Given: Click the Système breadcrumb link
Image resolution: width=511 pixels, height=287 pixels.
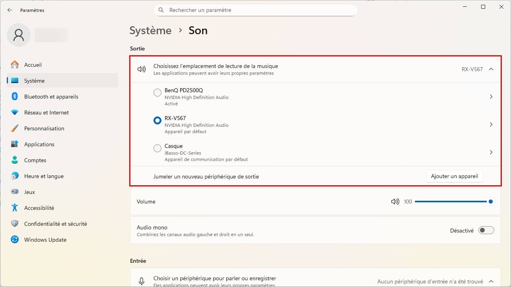Looking at the screenshot, I should pyautogui.click(x=150, y=31).
